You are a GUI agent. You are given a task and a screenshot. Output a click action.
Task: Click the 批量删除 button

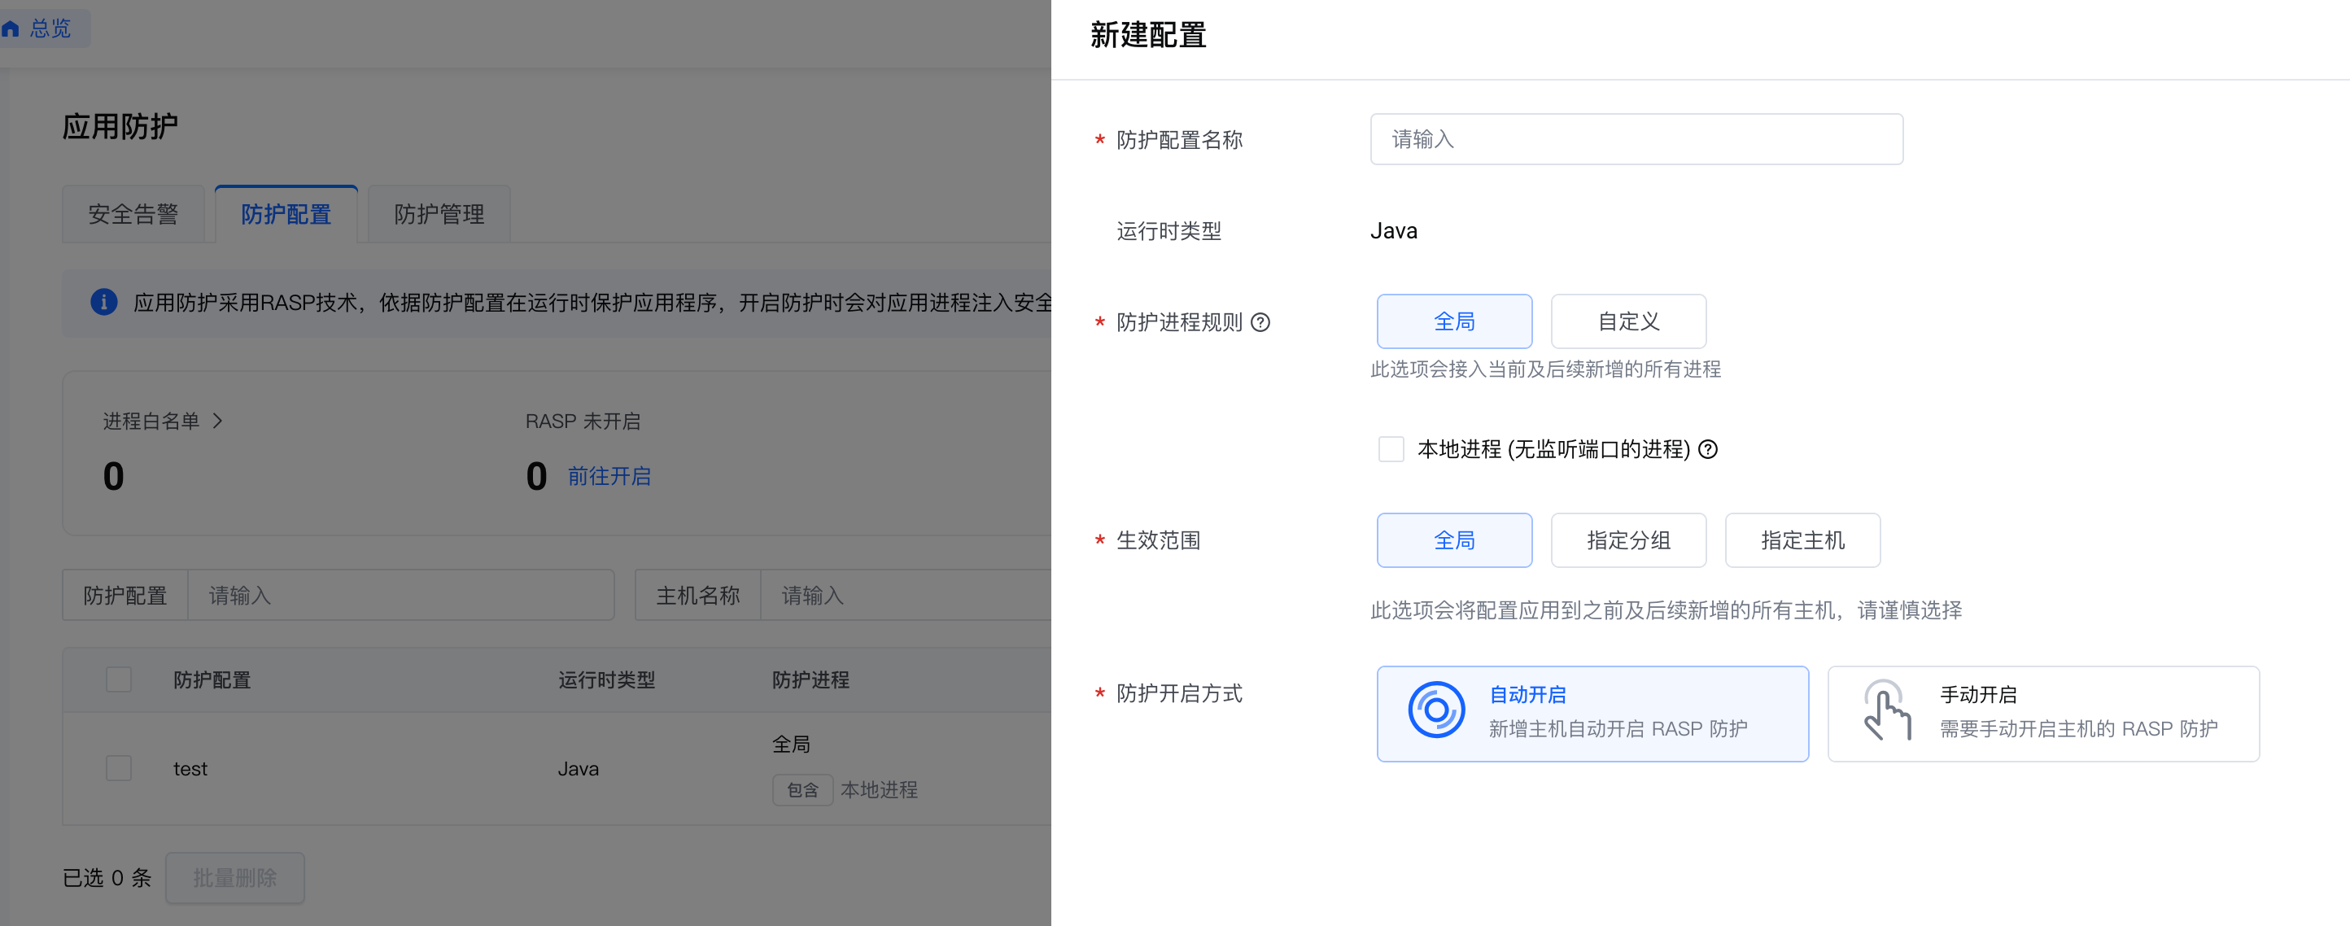coord(235,878)
